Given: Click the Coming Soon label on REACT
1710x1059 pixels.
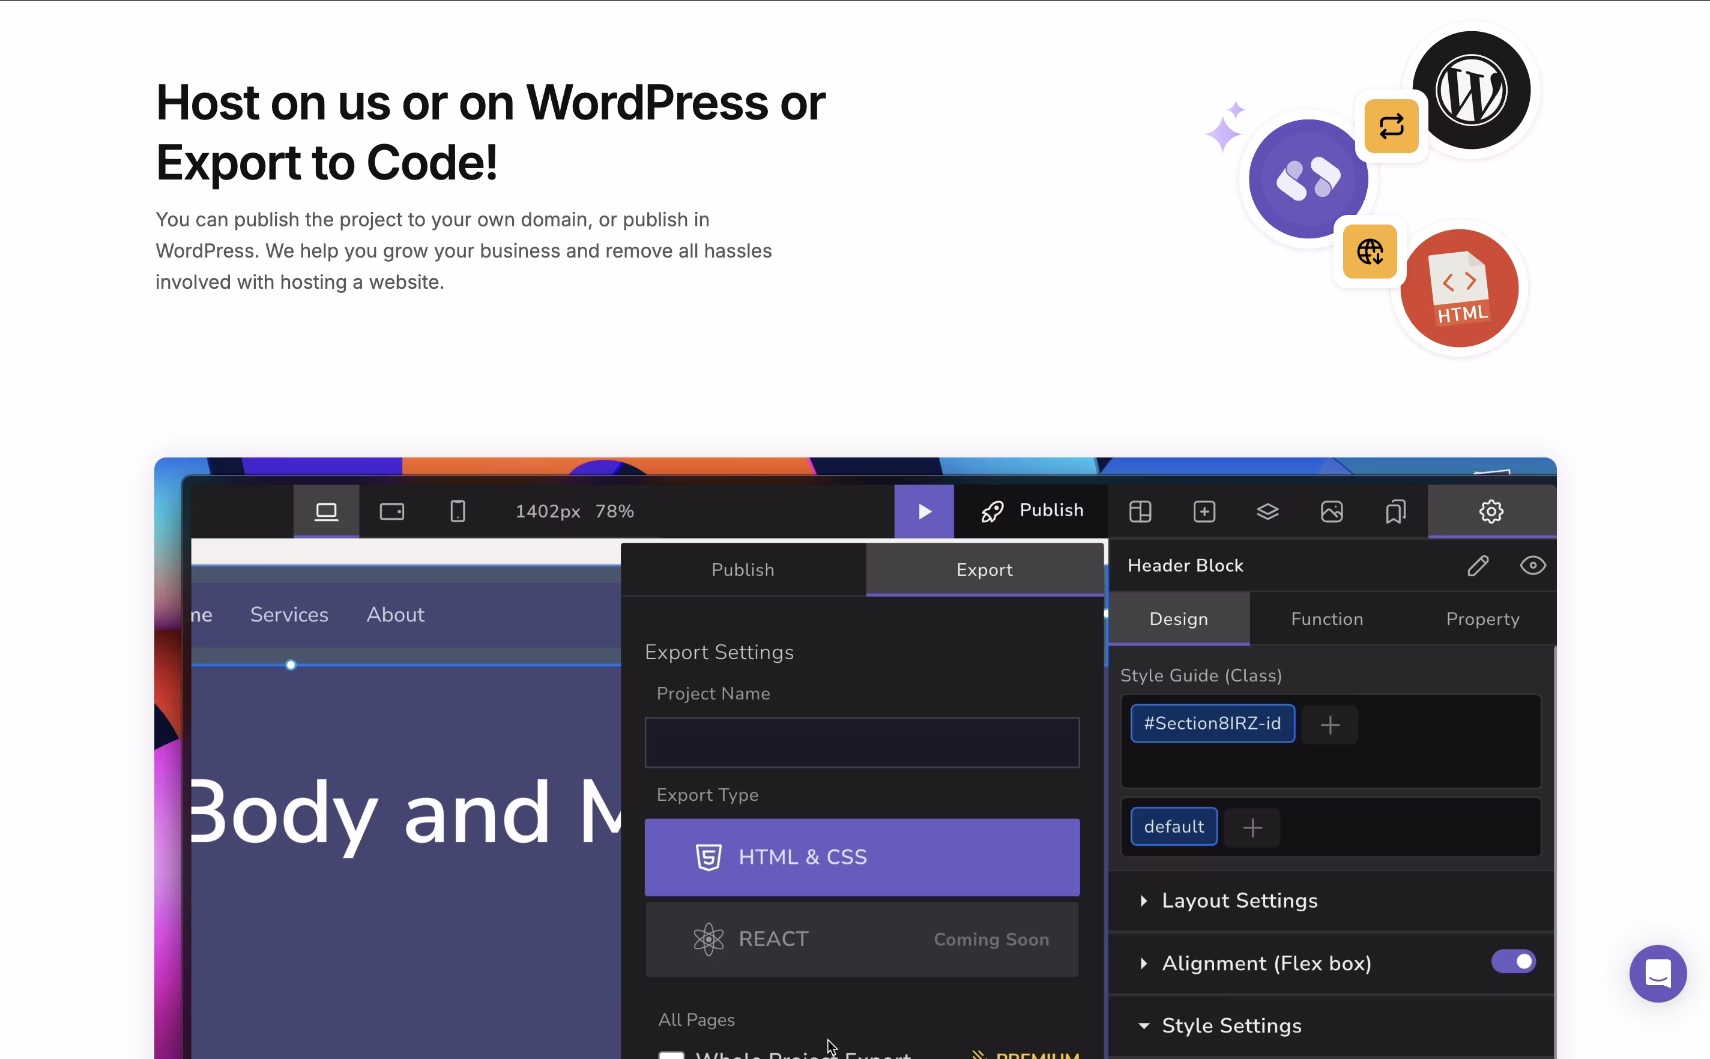Looking at the screenshot, I should (992, 940).
